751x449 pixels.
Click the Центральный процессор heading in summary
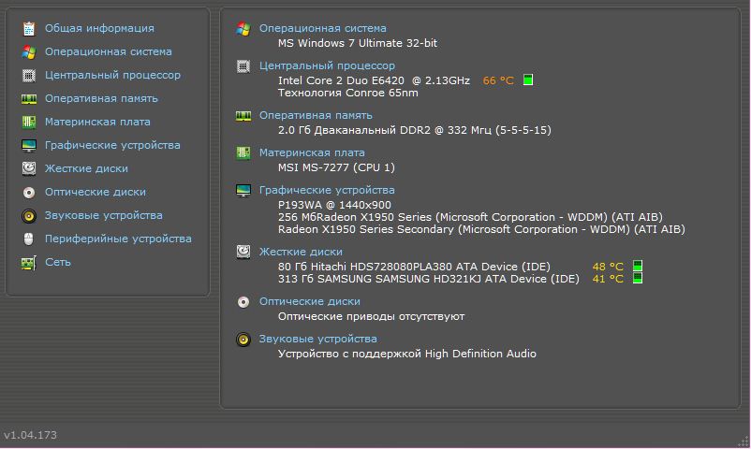327,65
